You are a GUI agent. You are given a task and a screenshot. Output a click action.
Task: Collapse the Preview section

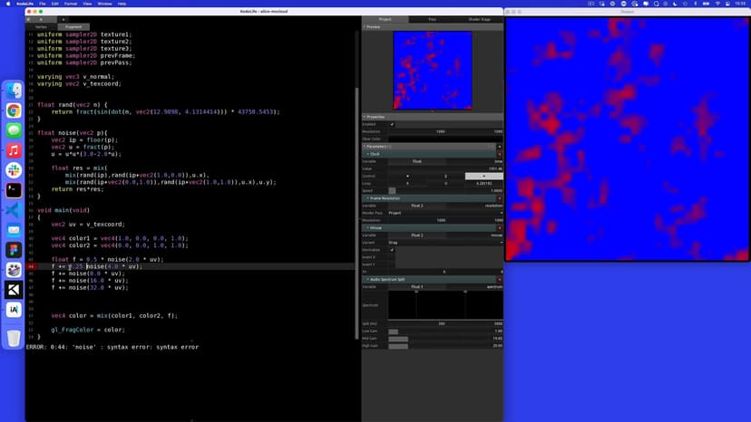point(366,27)
